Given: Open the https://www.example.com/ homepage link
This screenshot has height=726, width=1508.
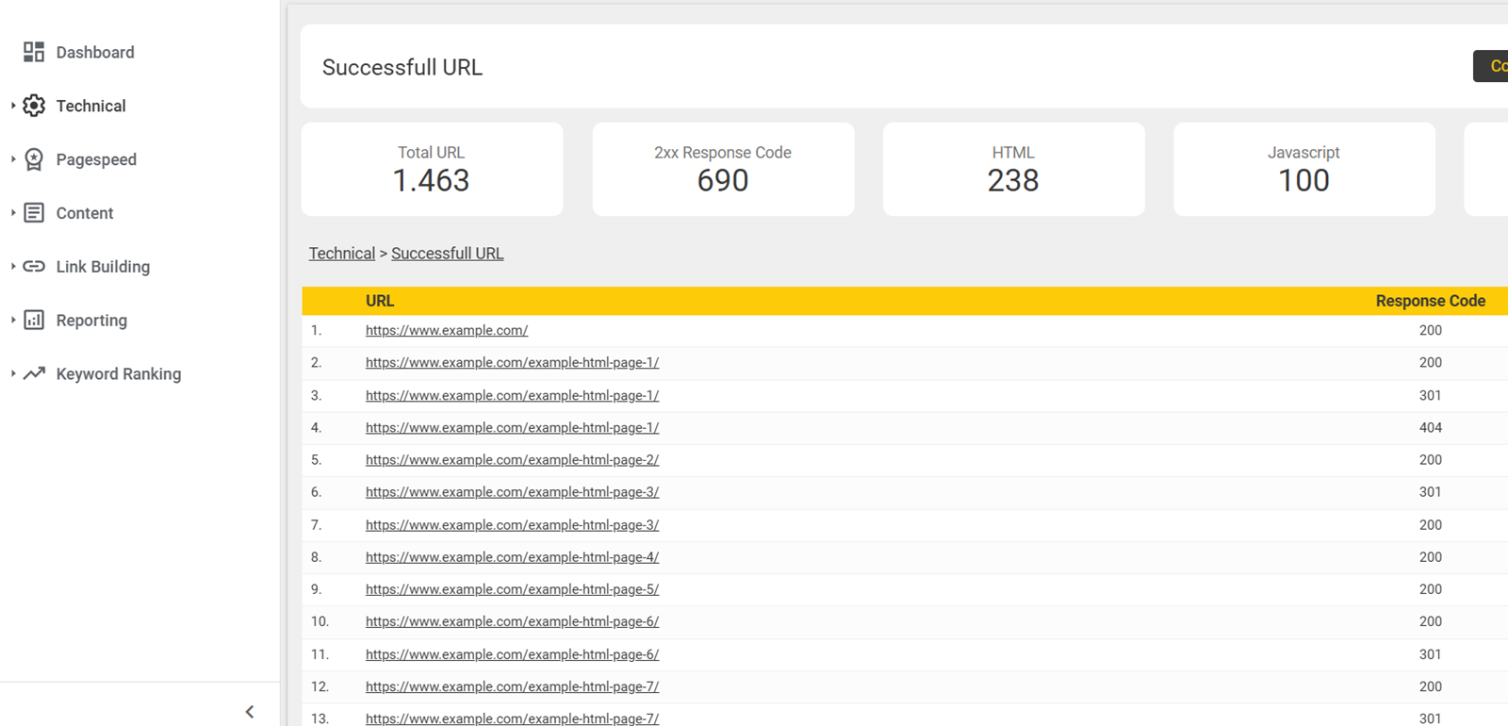Looking at the screenshot, I should (x=446, y=331).
